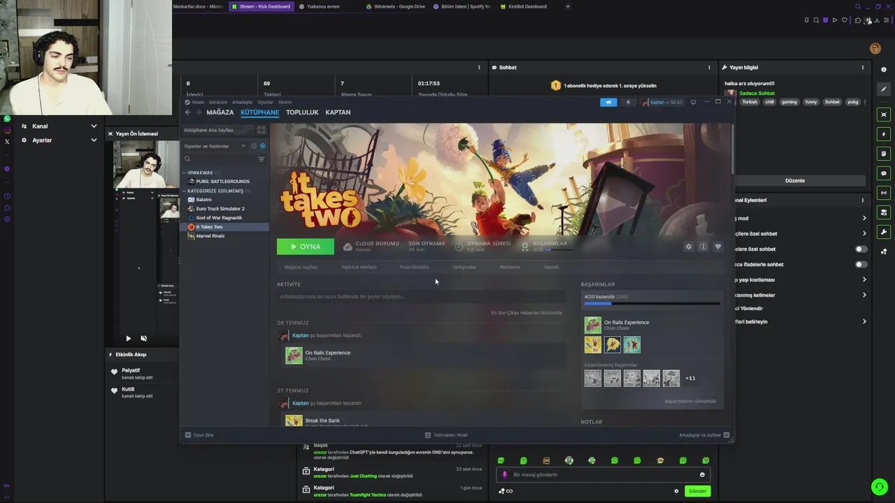Open Arkadaşlar ve Sohbet

click(x=704, y=435)
